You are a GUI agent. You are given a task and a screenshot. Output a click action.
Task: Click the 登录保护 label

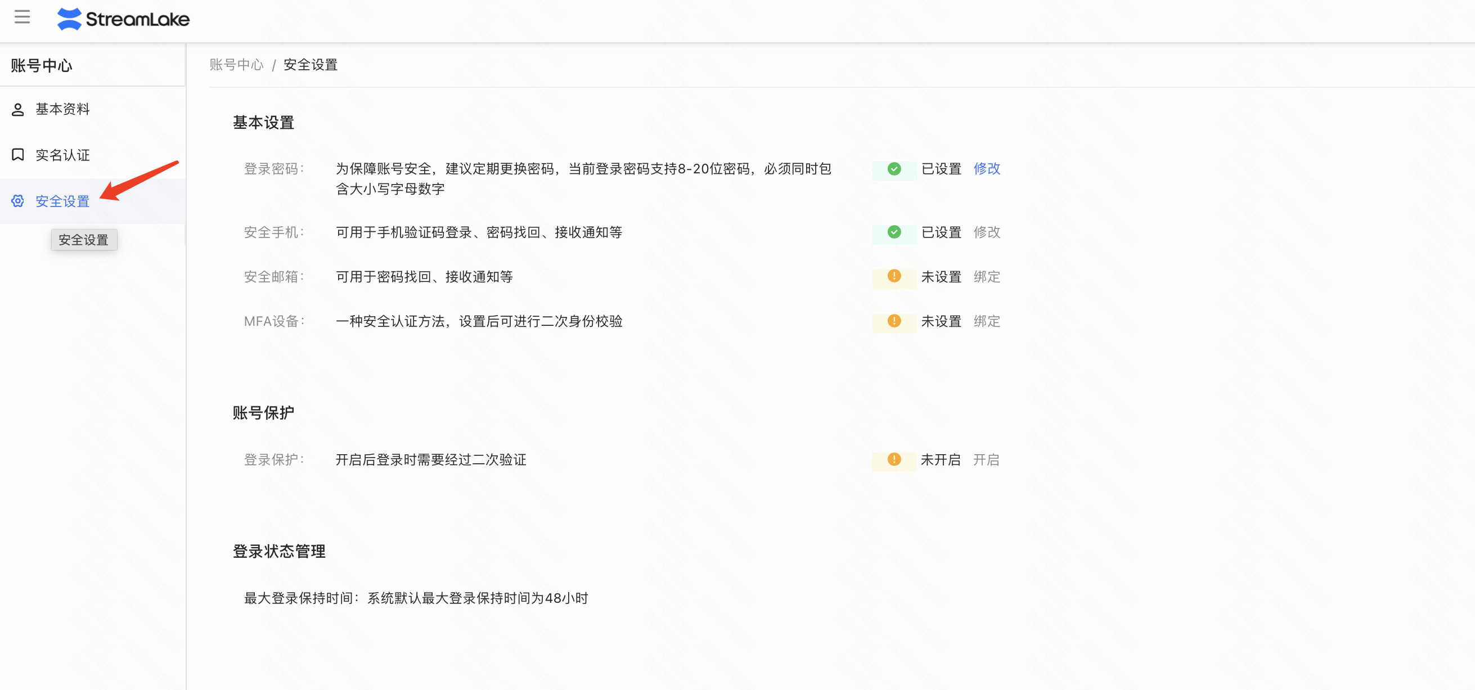pyautogui.click(x=274, y=460)
